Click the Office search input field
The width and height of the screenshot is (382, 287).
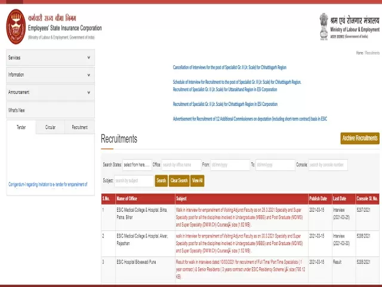(181, 165)
